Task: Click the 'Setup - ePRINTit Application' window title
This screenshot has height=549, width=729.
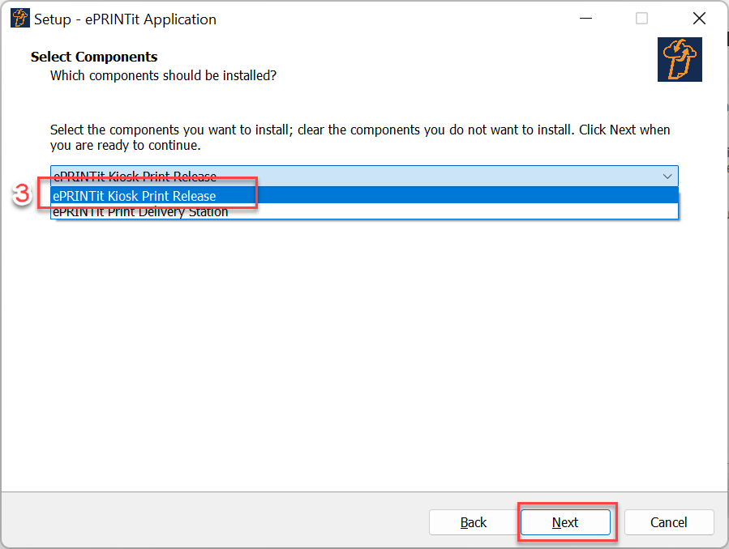Action: [x=125, y=19]
